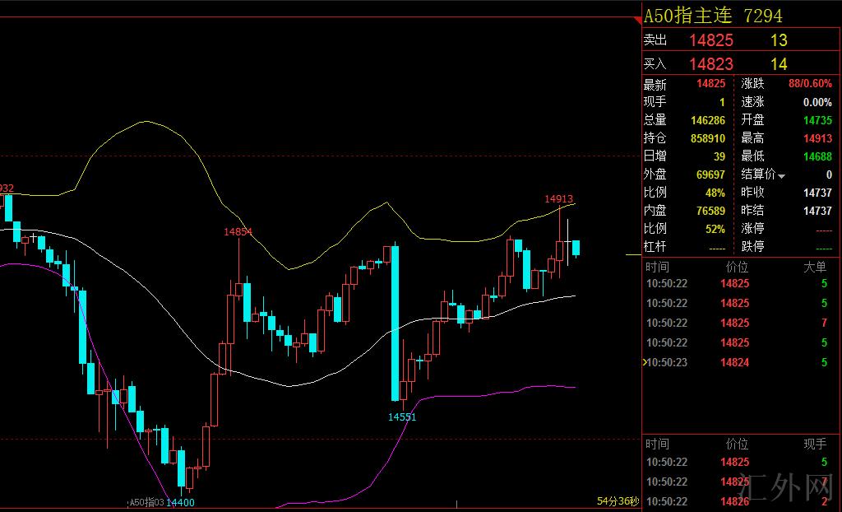Screen dimensions: 842x512
Task: Select the bid volume 14
Action: [x=779, y=64]
